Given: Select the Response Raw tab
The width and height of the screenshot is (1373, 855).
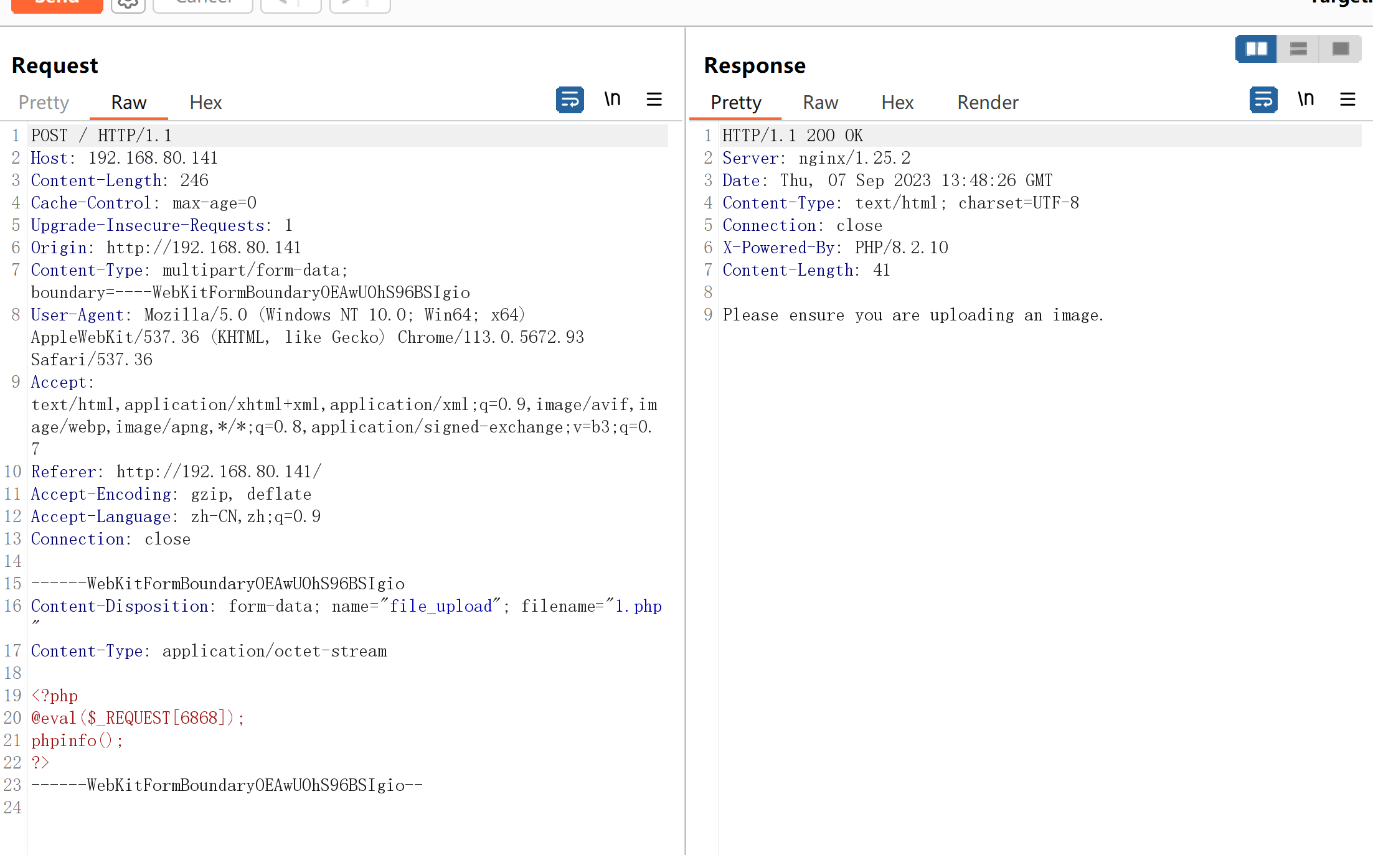Looking at the screenshot, I should pyautogui.click(x=820, y=103).
